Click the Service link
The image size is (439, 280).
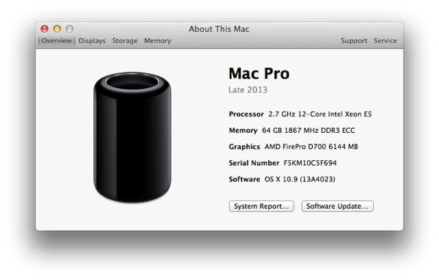(385, 41)
